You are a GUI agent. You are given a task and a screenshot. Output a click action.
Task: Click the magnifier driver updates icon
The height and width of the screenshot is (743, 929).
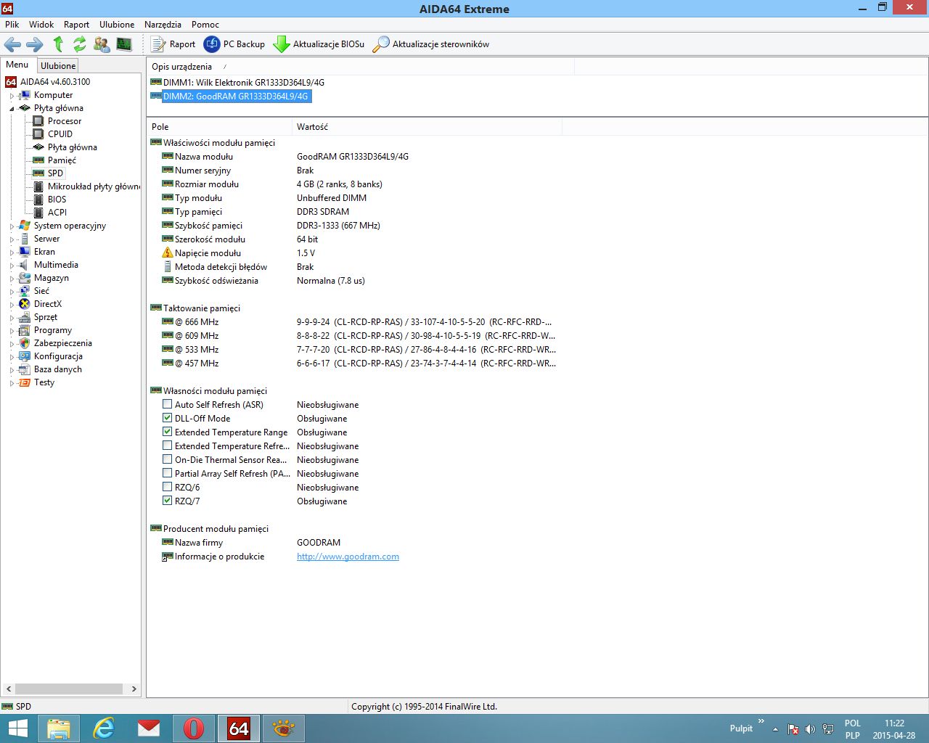380,44
